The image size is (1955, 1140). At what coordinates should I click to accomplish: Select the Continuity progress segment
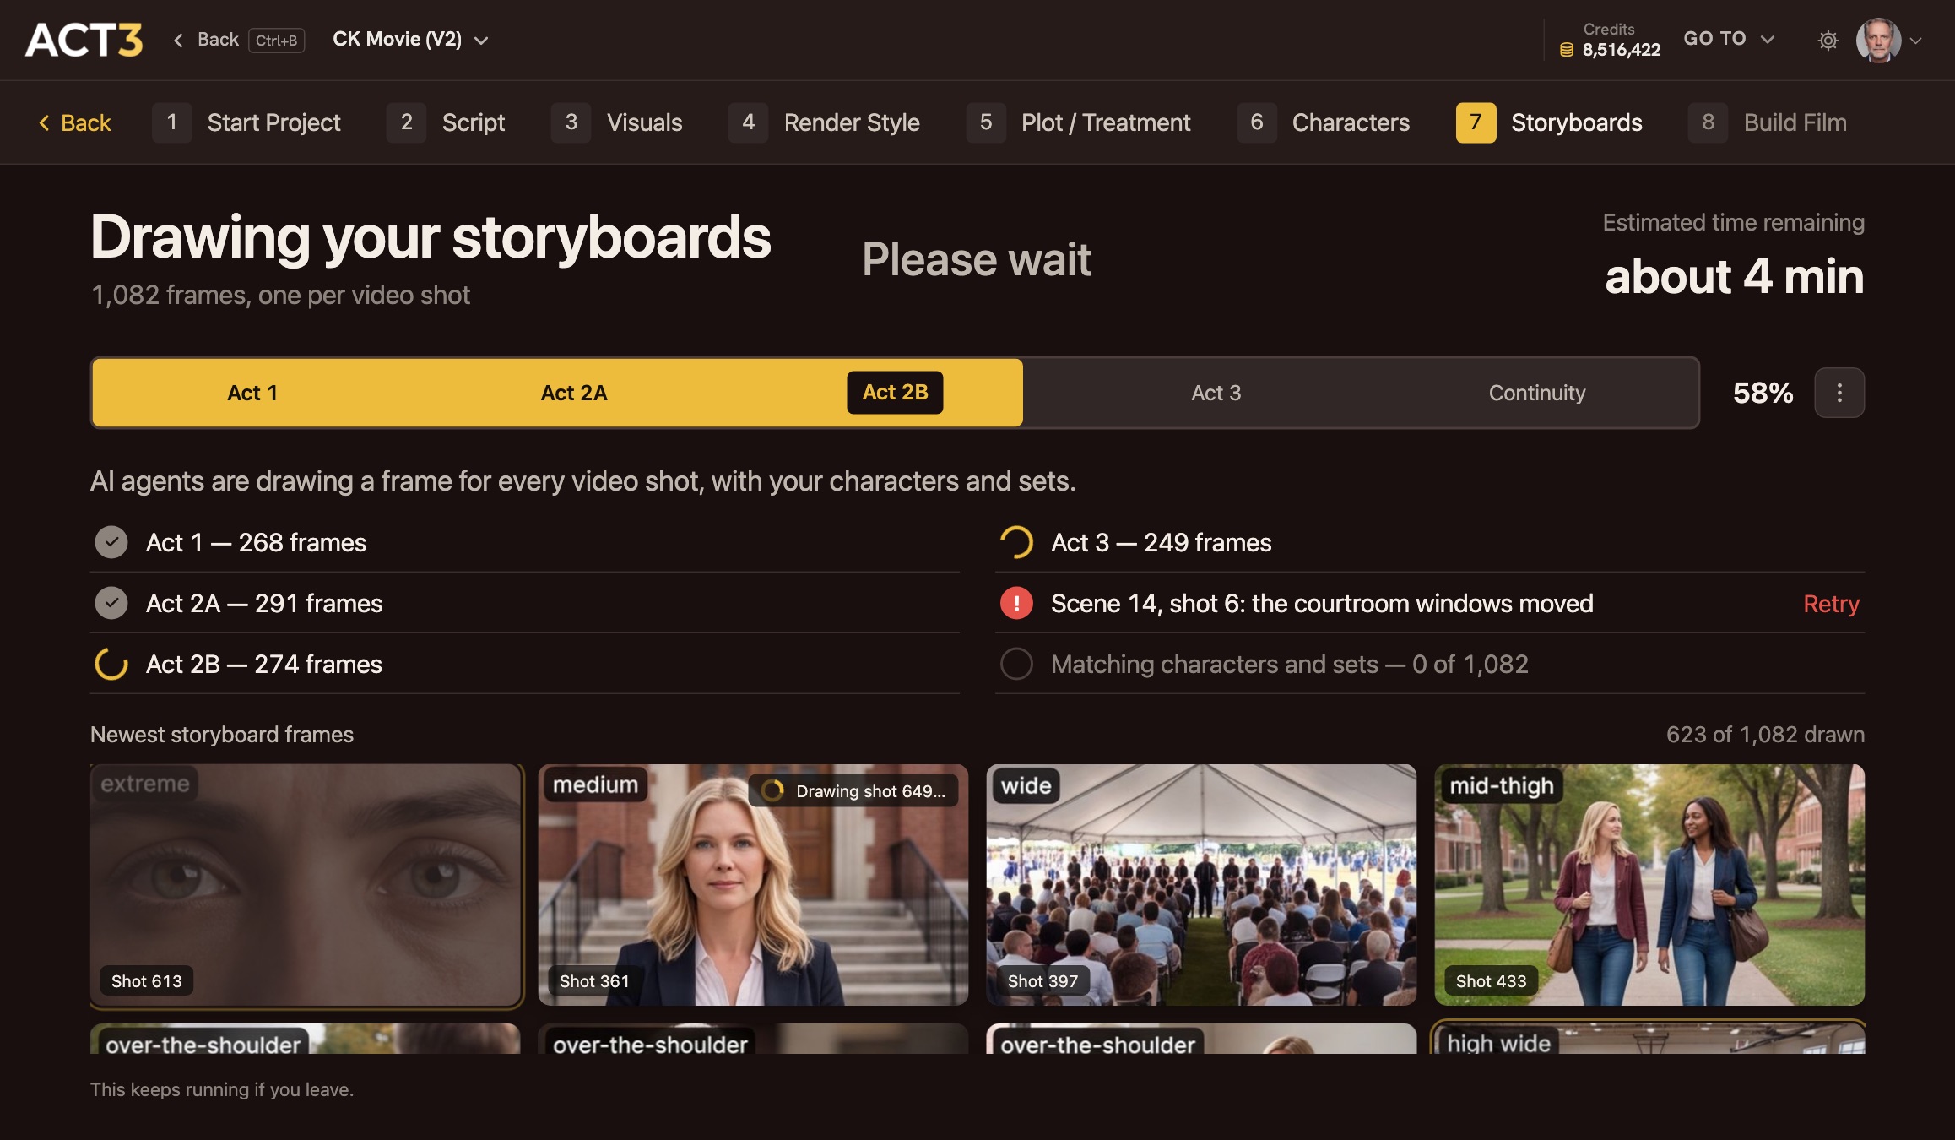[x=1537, y=393]
